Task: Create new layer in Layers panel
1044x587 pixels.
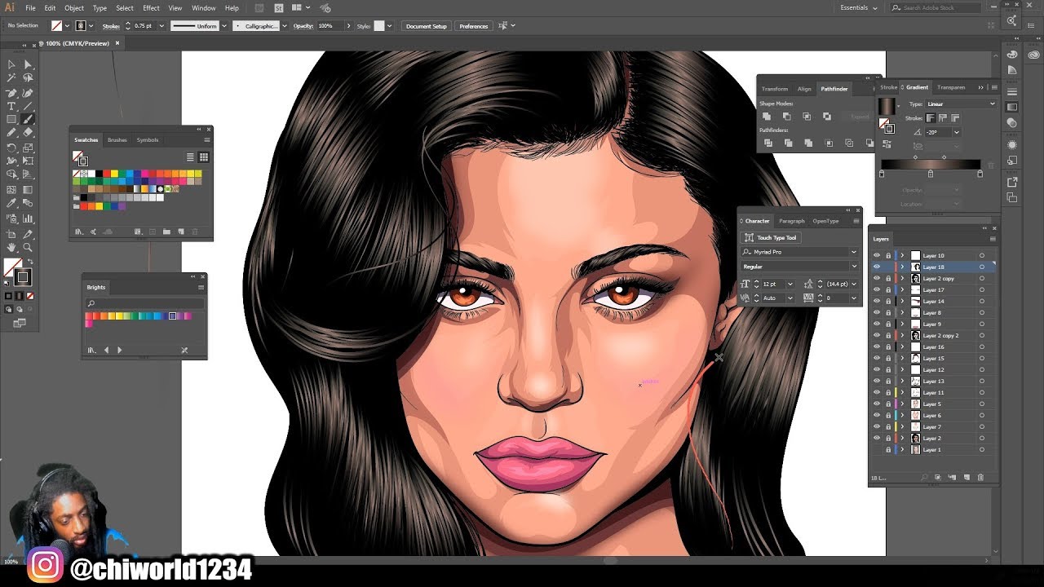Action: [967, 477]
